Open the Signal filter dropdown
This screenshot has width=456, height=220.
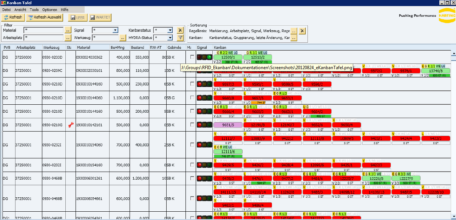point(115,30)
